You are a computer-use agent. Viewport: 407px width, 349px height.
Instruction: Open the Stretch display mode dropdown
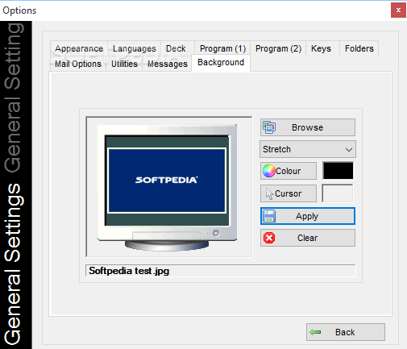[308, 149]
